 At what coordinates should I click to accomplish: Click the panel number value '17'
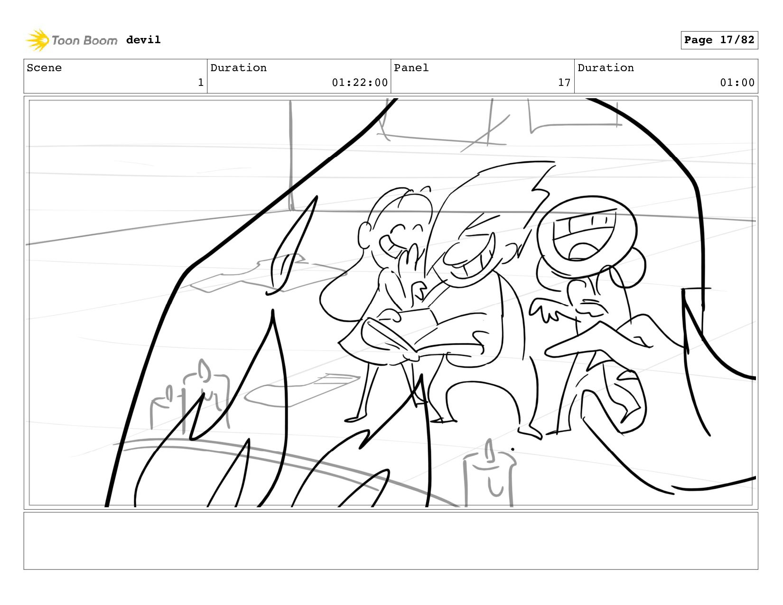point(564,83)
